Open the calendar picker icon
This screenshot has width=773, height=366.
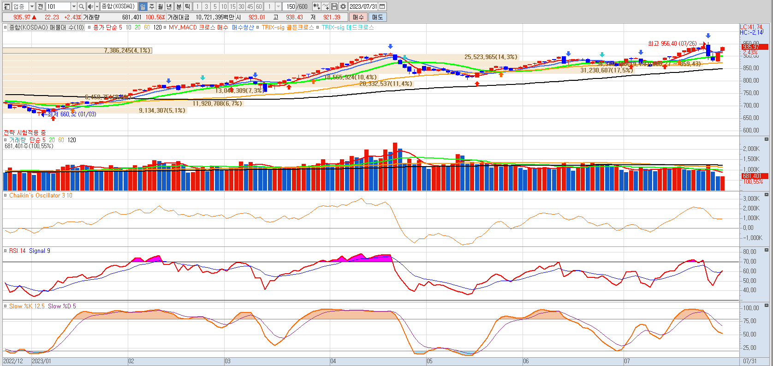click(382, 6)
